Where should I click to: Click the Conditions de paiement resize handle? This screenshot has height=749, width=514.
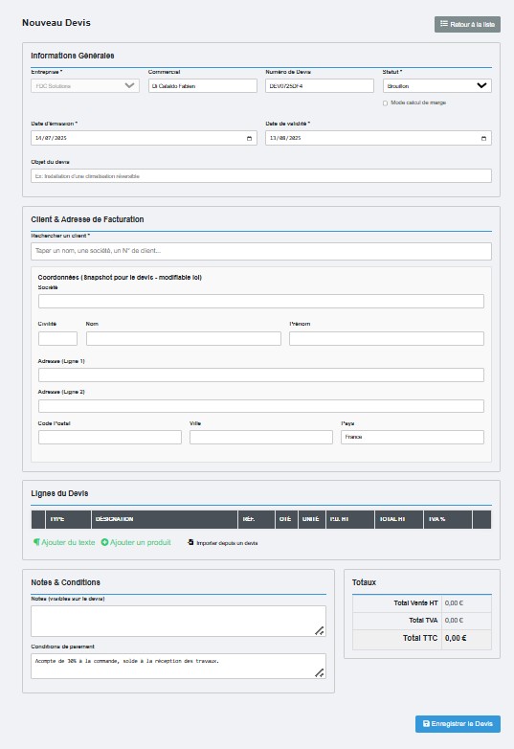(x=320, y=672)
